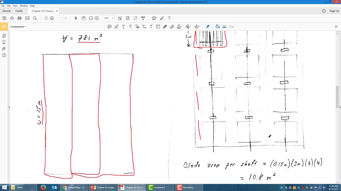Select the strikethrough text tool
The image size is (341, 191).
point(130,27)
